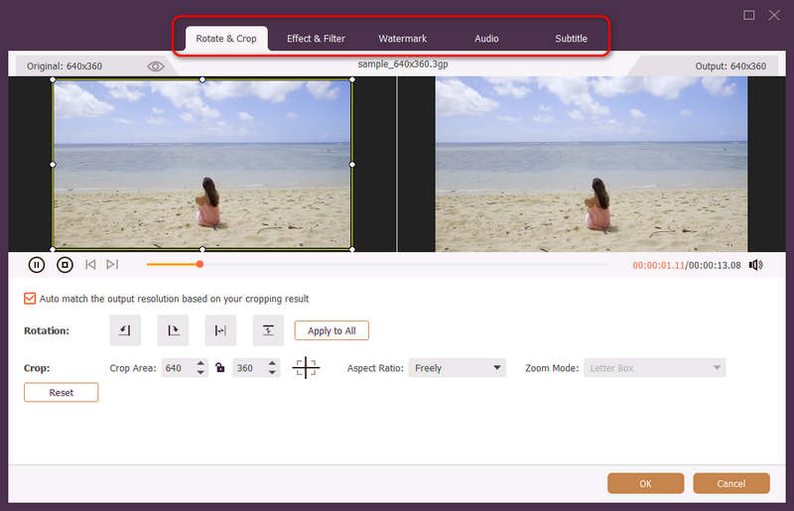
Task: Rotate video 90 degrees right
Action: click(173, 330)
